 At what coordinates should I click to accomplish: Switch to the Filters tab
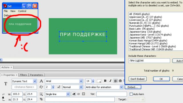tap(23, 75)
